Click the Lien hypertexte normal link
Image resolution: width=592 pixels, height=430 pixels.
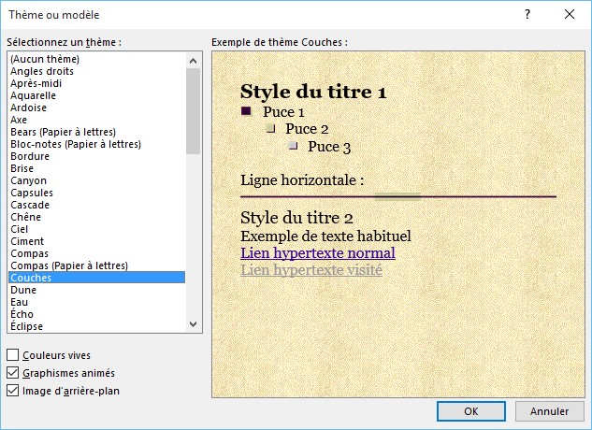317,253
